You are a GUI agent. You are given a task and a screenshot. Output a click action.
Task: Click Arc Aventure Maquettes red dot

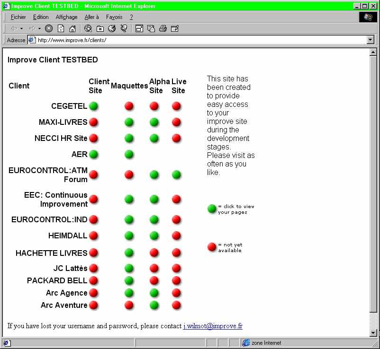pyautogui.click(x=129, y=305)
